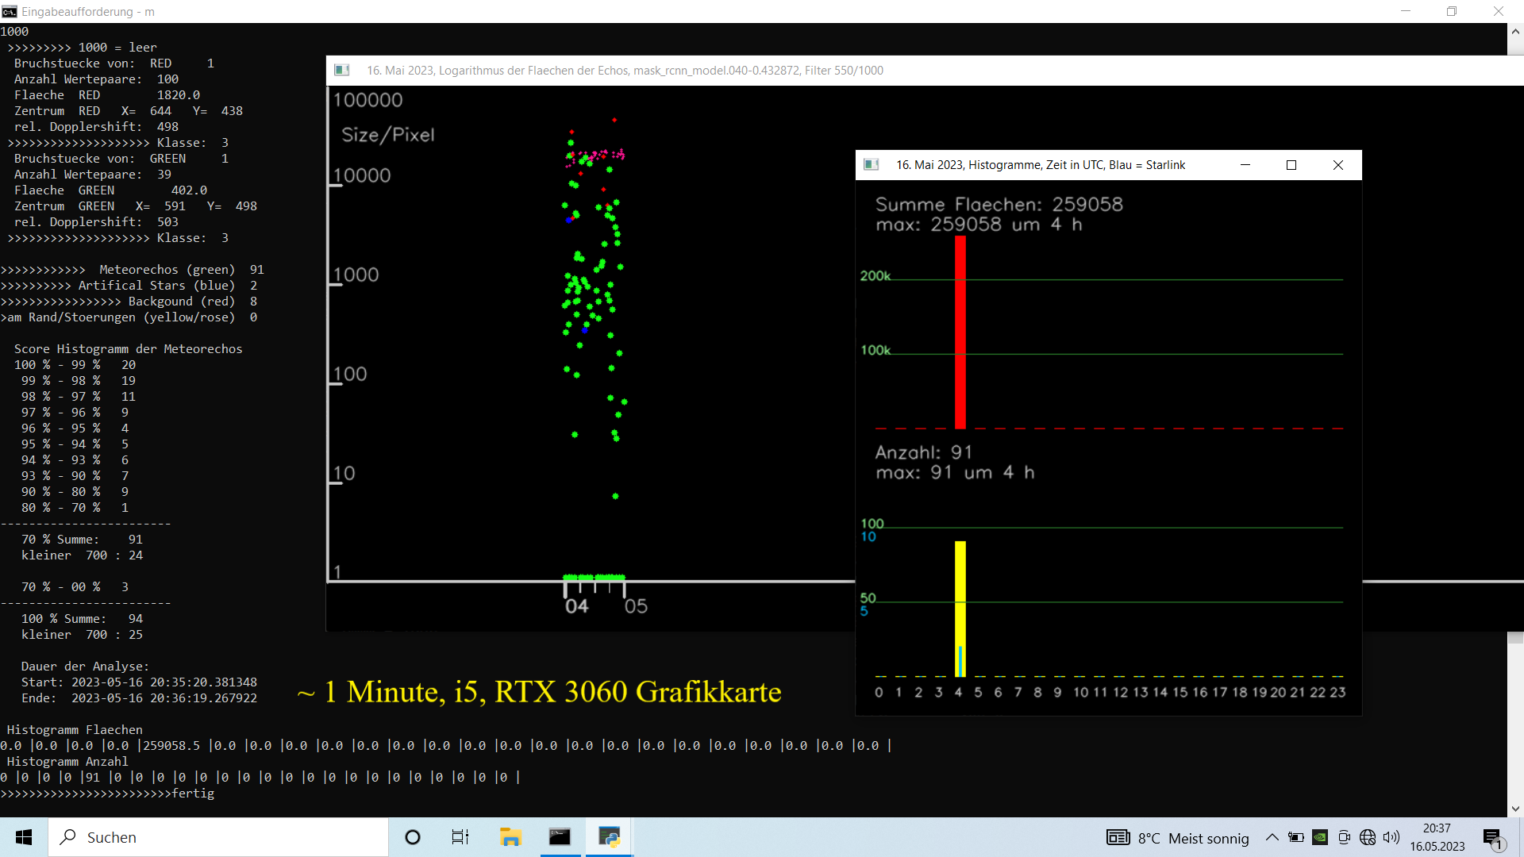This screenshot has height=857, width=1524.
Task: Click the 'Summe Flaechen: 259058' text
Action: (999, 204)
